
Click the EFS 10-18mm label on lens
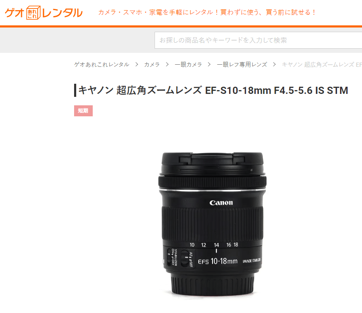[x=218, y=261]
